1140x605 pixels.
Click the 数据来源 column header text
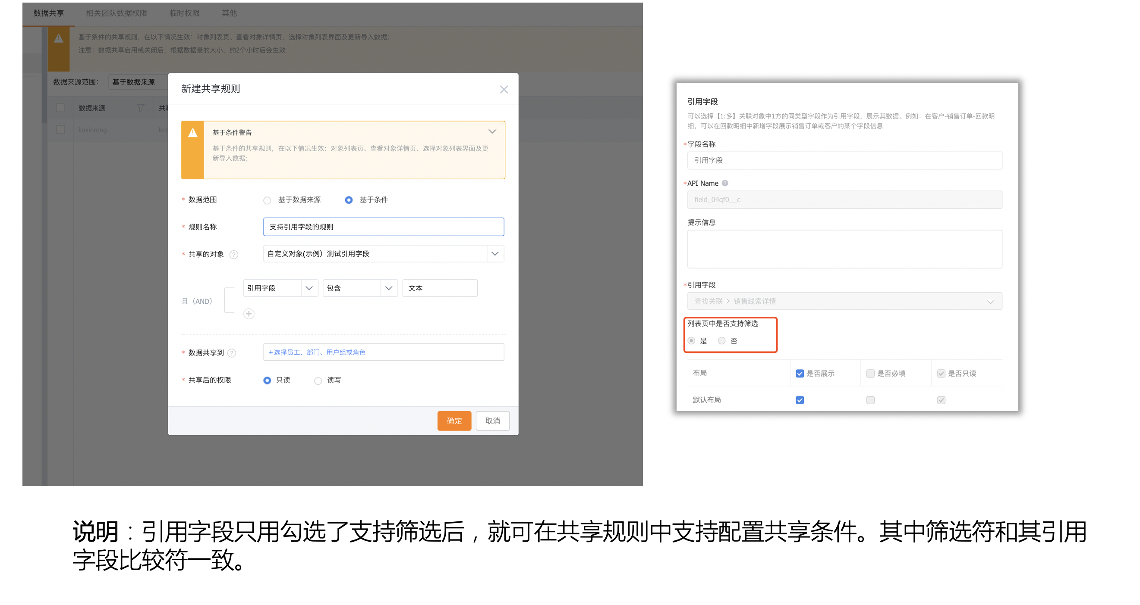(x=91, y=108)
